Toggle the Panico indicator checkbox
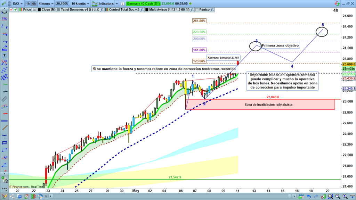Viewport: 356px width, 200px height. 196,10
